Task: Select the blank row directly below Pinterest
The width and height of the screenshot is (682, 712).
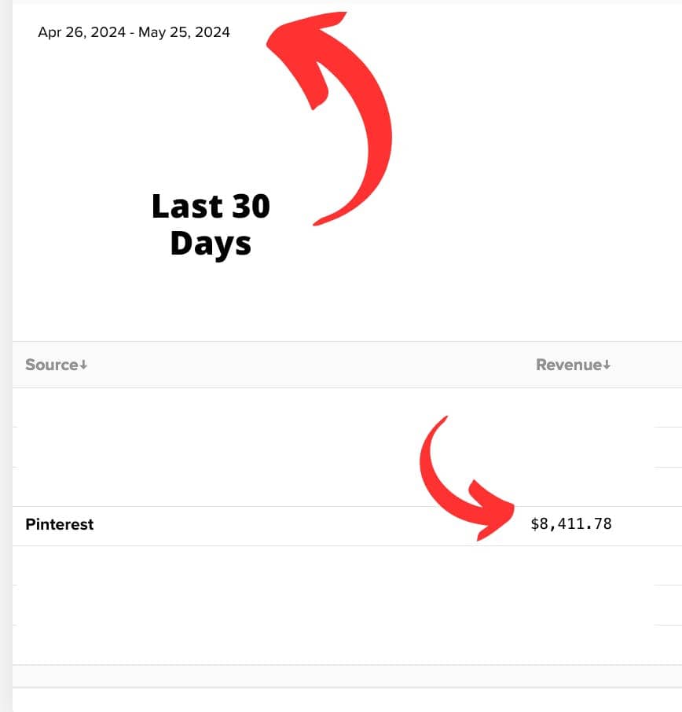Action: tap(347, 565)
